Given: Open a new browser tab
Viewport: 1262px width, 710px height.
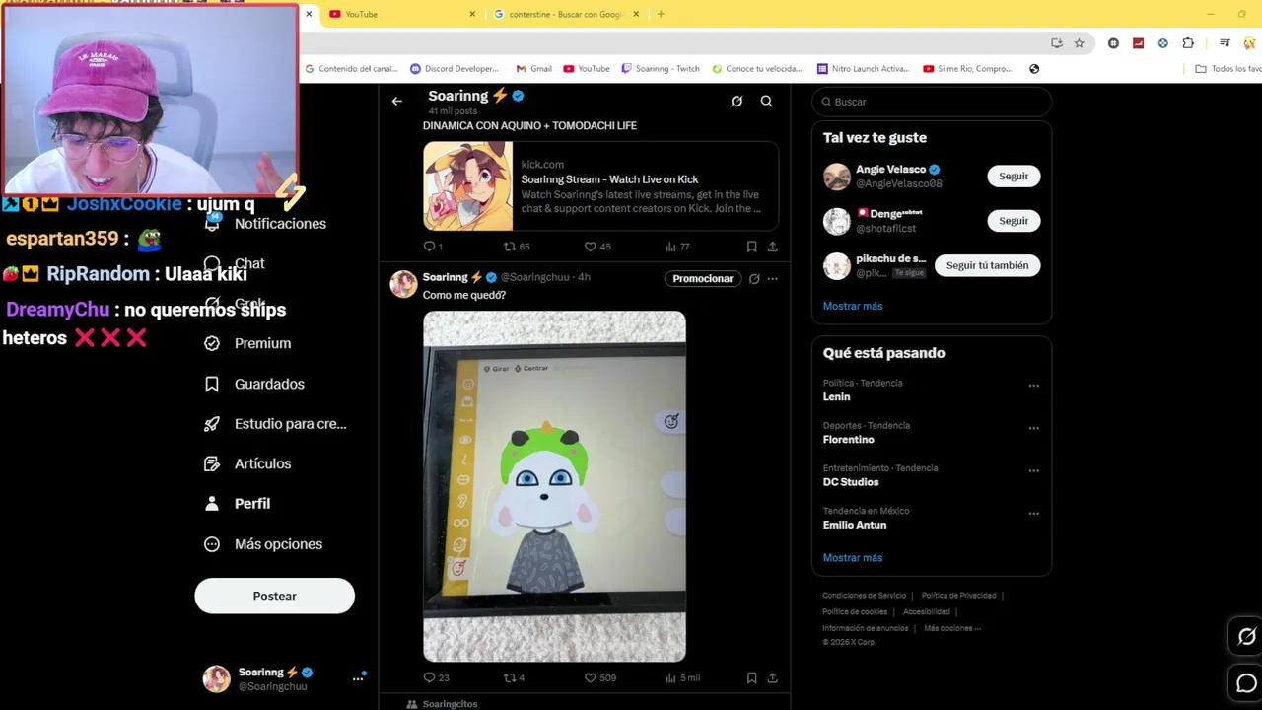Looking at the screenshot, I should click(x=661, y=14).
